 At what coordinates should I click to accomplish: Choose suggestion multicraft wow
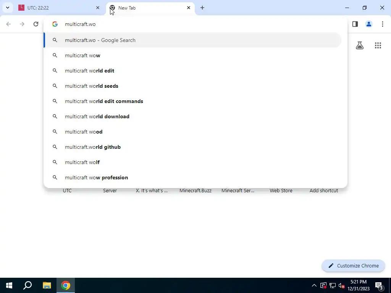point(192,55)
